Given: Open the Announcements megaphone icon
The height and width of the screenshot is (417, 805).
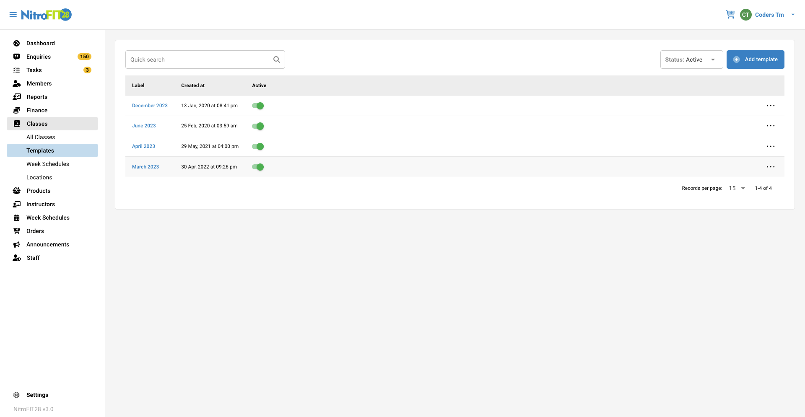Looking at the screenshot, I should [x=16, y=244].
